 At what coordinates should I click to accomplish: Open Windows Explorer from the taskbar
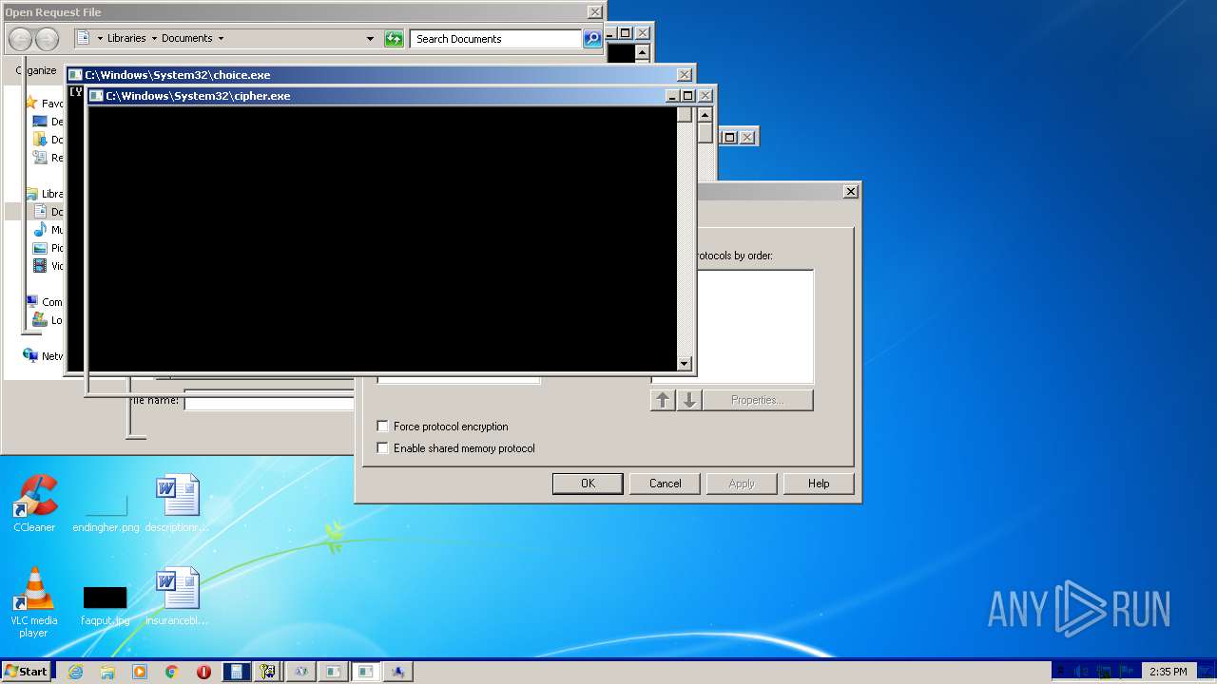(107, 672)
